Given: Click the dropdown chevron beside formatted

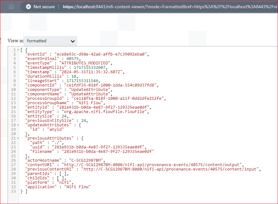Looking at the screenshot, I should (73, 41).
